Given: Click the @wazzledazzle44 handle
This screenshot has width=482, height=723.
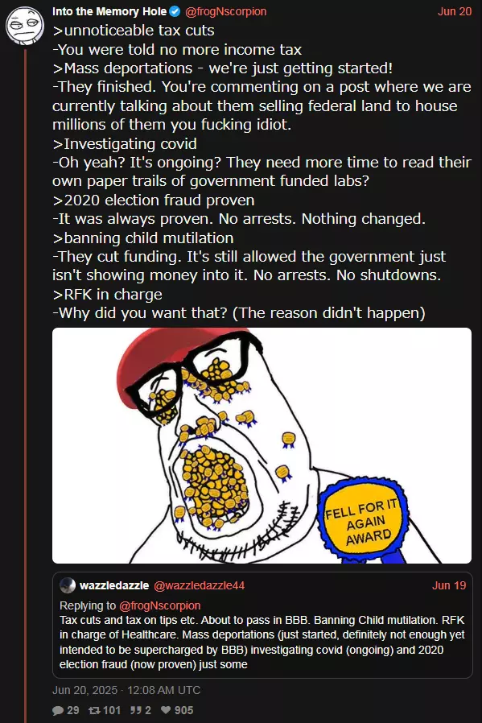Looking at the screenshot, I should coord(199,585).
